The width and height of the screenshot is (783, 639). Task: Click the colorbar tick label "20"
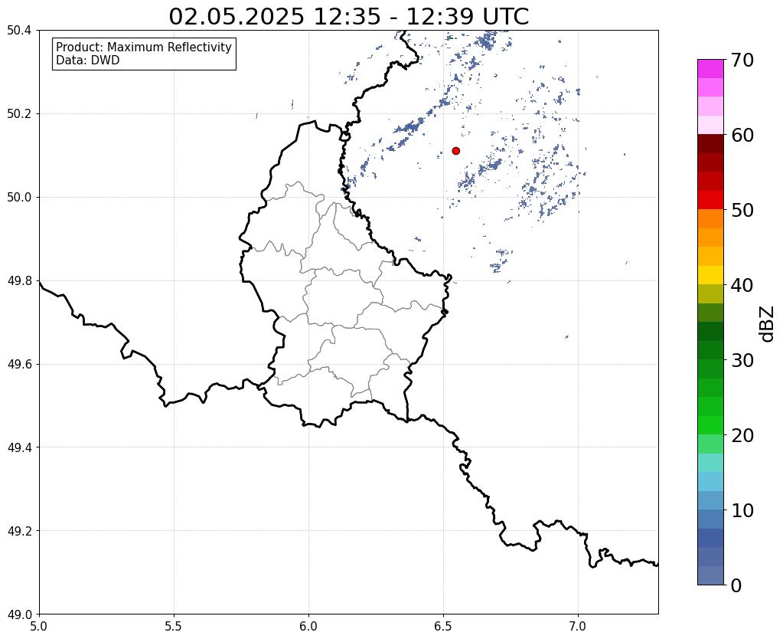[742, 435]
